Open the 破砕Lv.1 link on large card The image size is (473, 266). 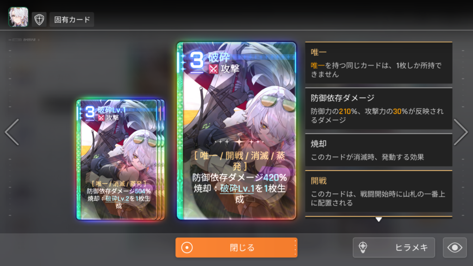point(237,188)
